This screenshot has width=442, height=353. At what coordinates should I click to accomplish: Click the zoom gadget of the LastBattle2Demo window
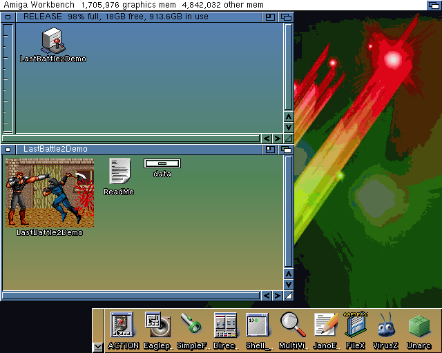tap(270, 150)
